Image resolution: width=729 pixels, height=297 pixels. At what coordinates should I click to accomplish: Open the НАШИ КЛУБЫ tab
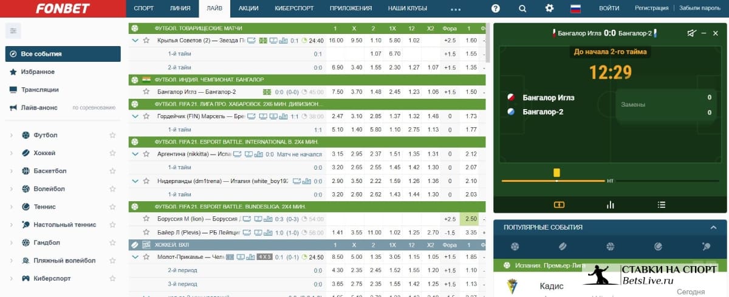pyautogui.click(x=407, y=8)
